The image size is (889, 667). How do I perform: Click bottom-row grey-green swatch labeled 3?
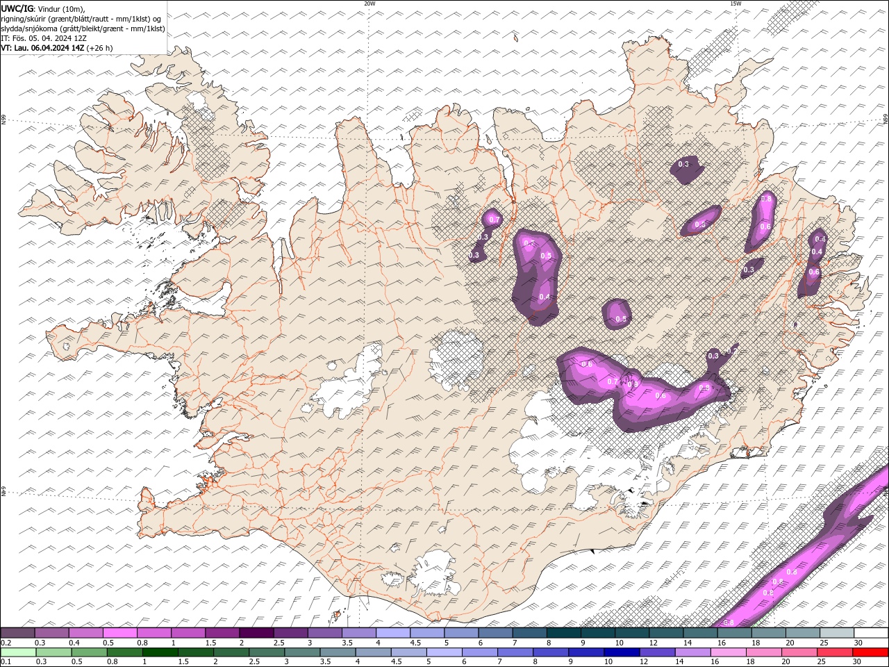pos(302,652)
